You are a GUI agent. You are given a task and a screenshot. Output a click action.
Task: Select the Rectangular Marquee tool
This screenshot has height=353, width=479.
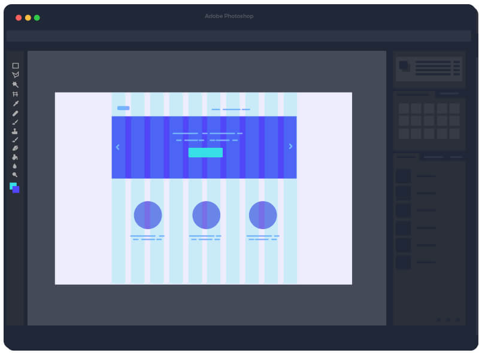(x=16, y=66)
